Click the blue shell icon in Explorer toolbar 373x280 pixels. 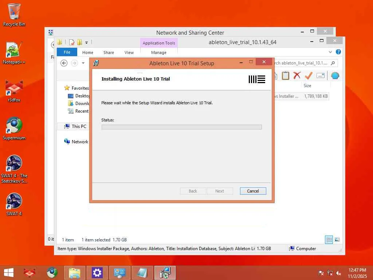(x=335, y=76)
